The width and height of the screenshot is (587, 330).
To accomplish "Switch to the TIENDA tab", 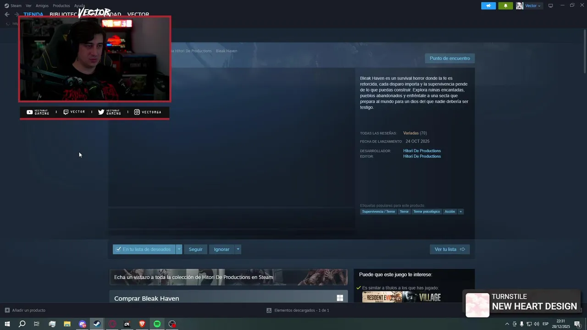I will click(x=33, y=14).
